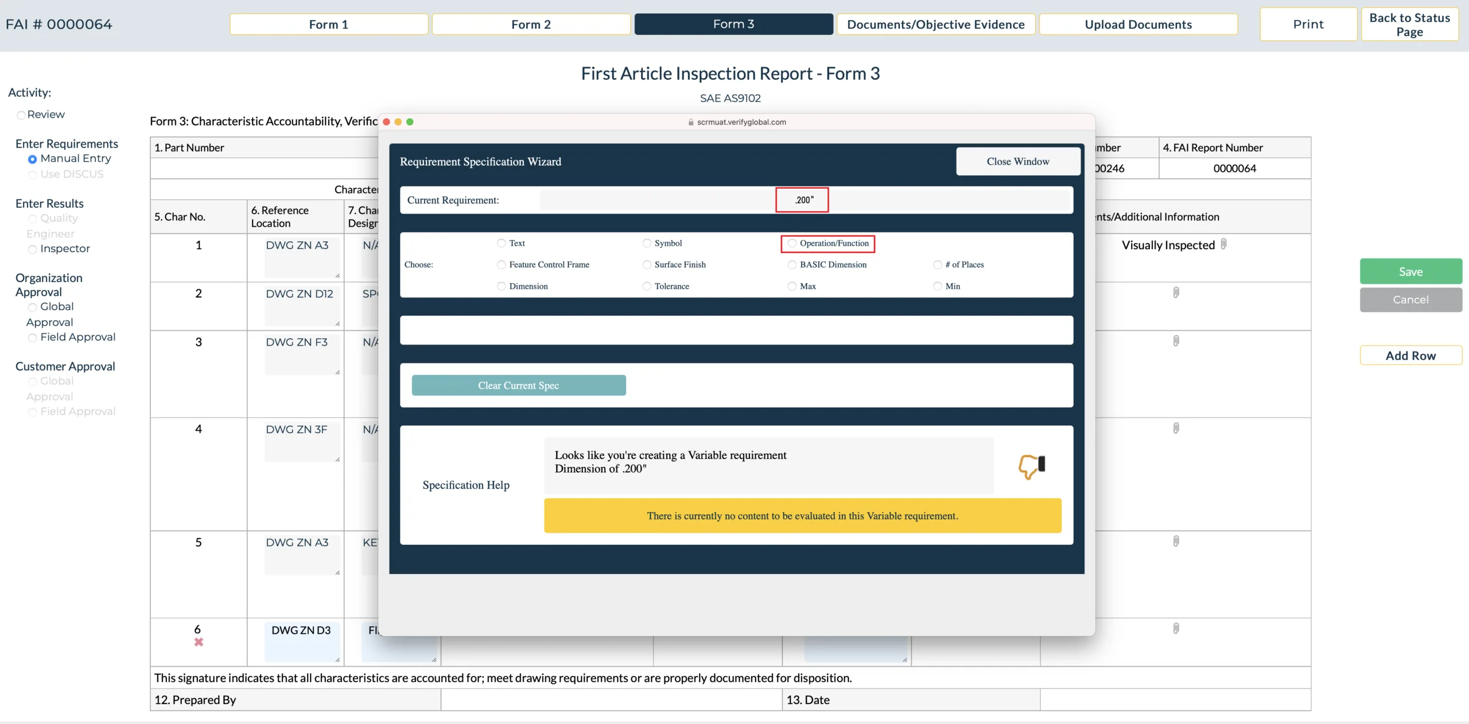
Task: Click the Add Row button
Action: click(1411, 355)
